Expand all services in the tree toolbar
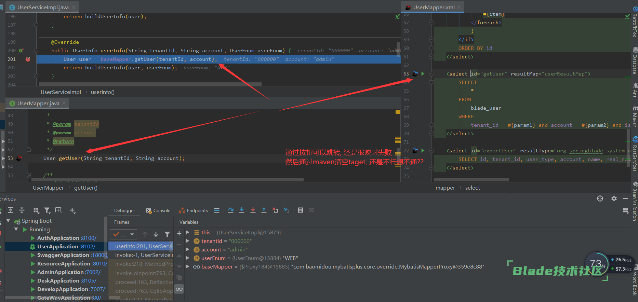The image size is (638, 302). pos(11,210)
